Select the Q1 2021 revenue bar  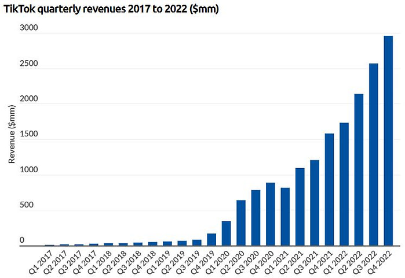[x=285, y=217]
